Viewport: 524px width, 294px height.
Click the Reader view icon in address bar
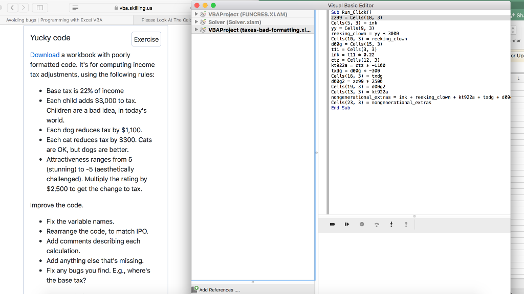pyautogui.click(x=76, y=7)
